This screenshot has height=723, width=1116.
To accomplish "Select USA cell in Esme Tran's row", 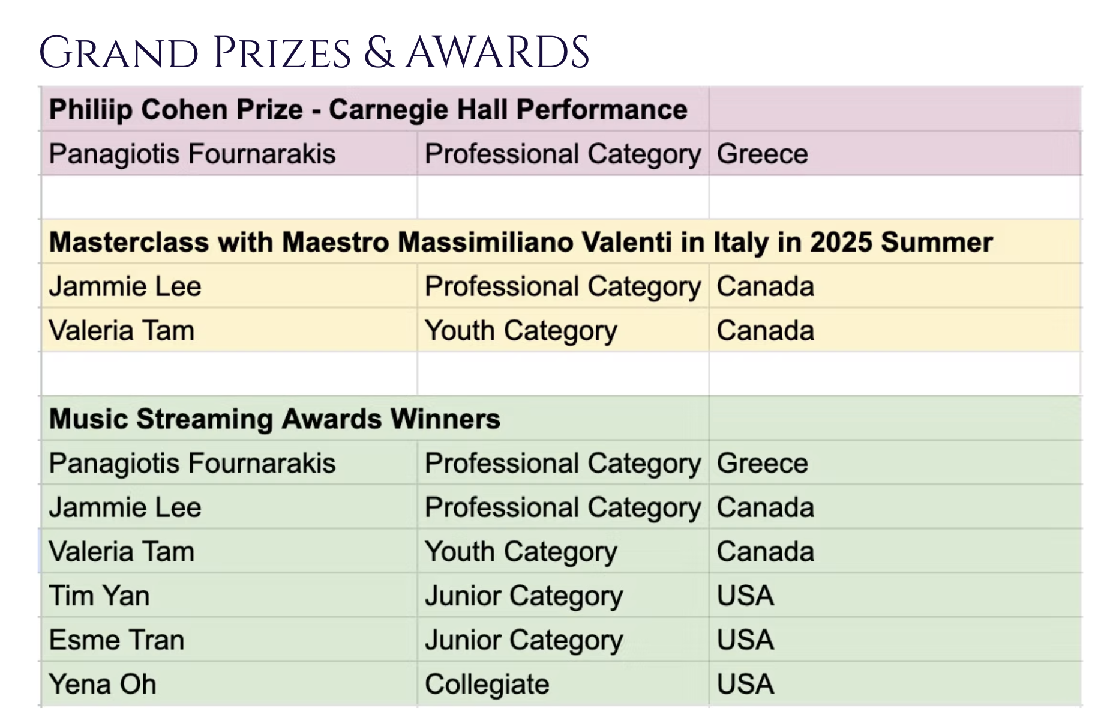I will pos(745,640).
